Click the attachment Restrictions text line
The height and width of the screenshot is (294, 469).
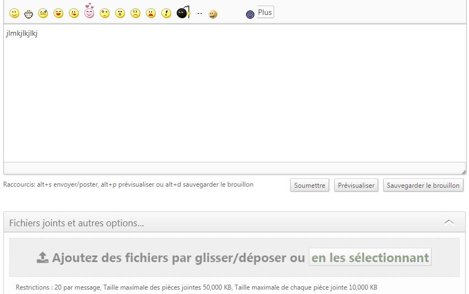pyautogui.click(x=197, y=287)
